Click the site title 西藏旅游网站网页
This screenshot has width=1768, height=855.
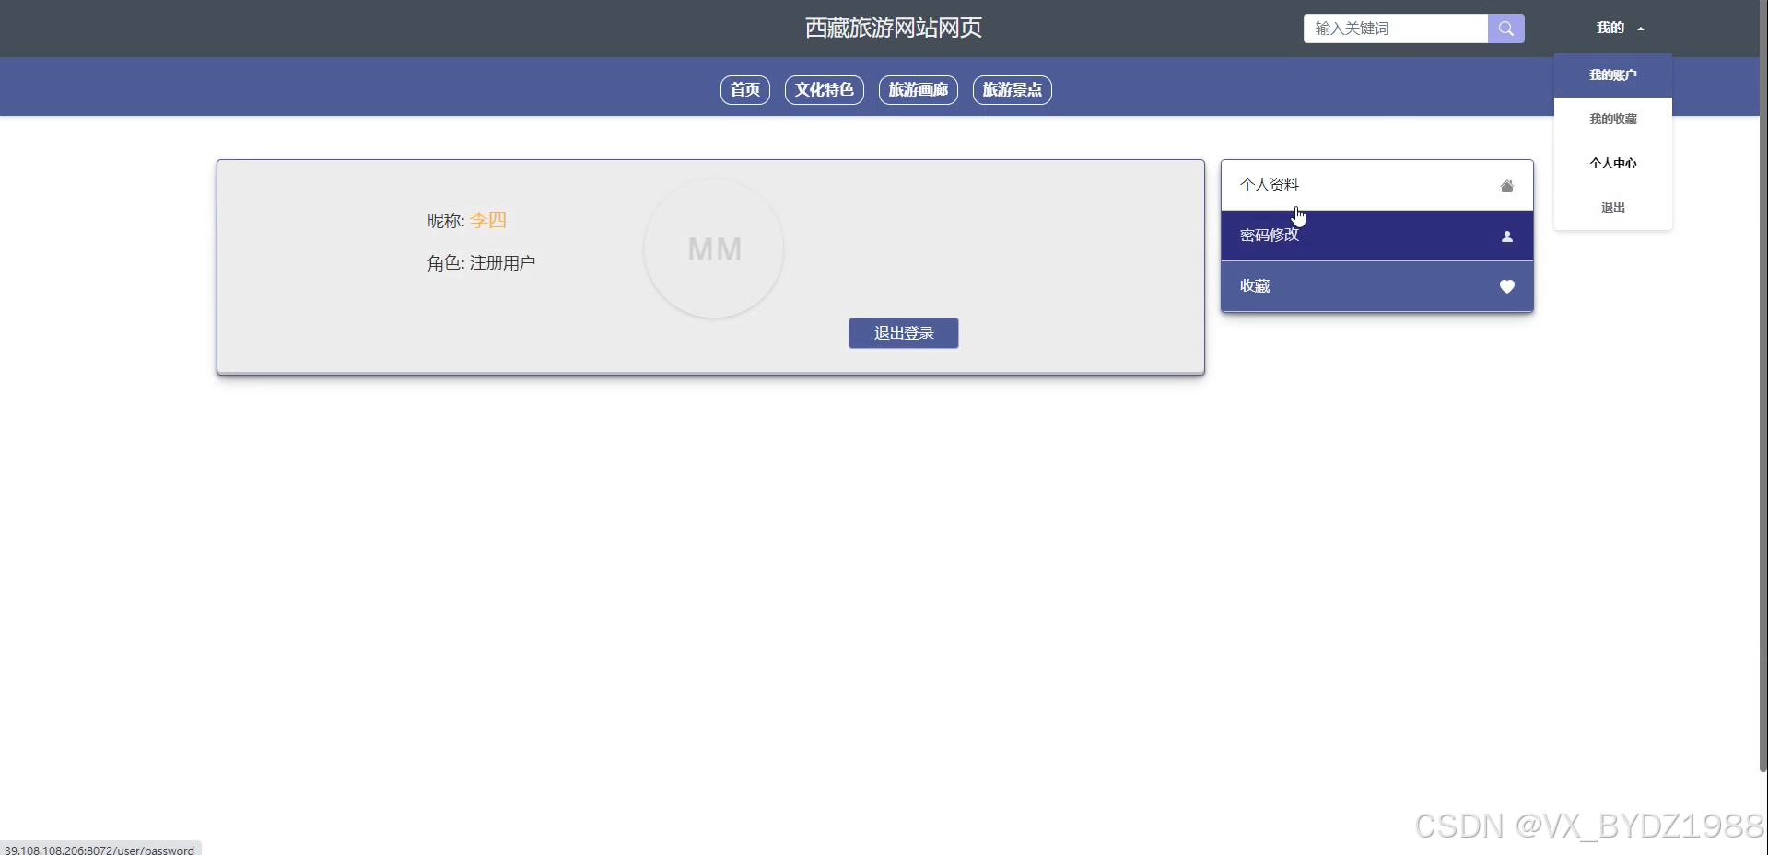point(894,29)
